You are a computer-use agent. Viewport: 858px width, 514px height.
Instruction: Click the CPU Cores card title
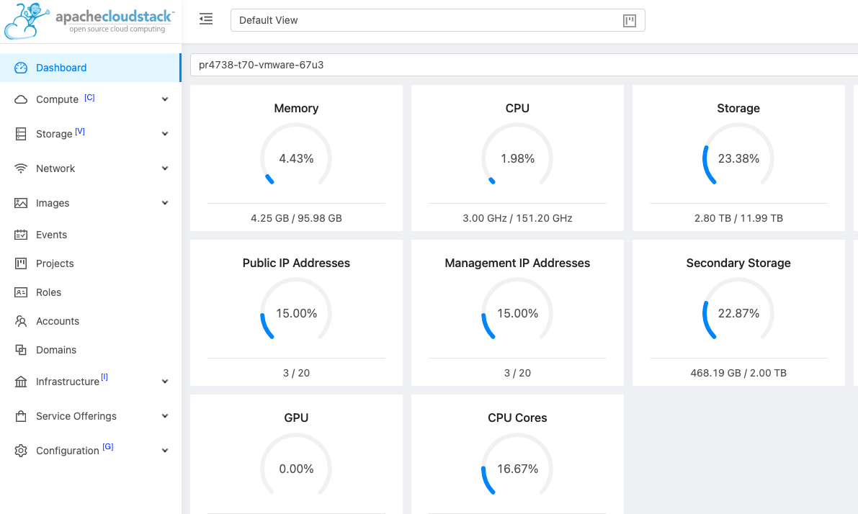[x=517, y=418]
